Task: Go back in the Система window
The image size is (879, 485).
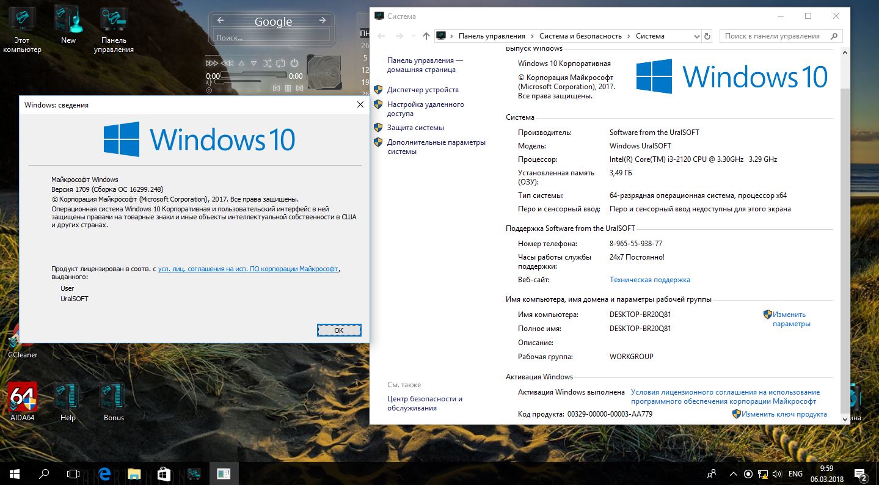Action: [x=382, y=36]
